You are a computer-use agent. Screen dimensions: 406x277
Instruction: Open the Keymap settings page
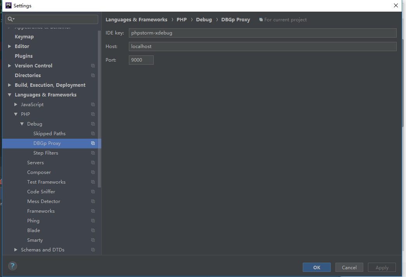click(24, 37)
